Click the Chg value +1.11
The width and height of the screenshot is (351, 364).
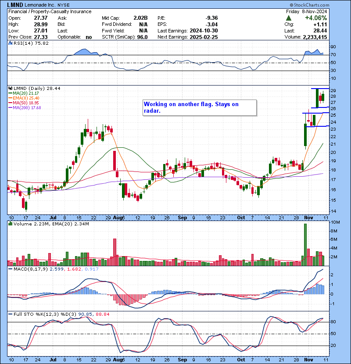pyautogui.click(x=320, y=25)
